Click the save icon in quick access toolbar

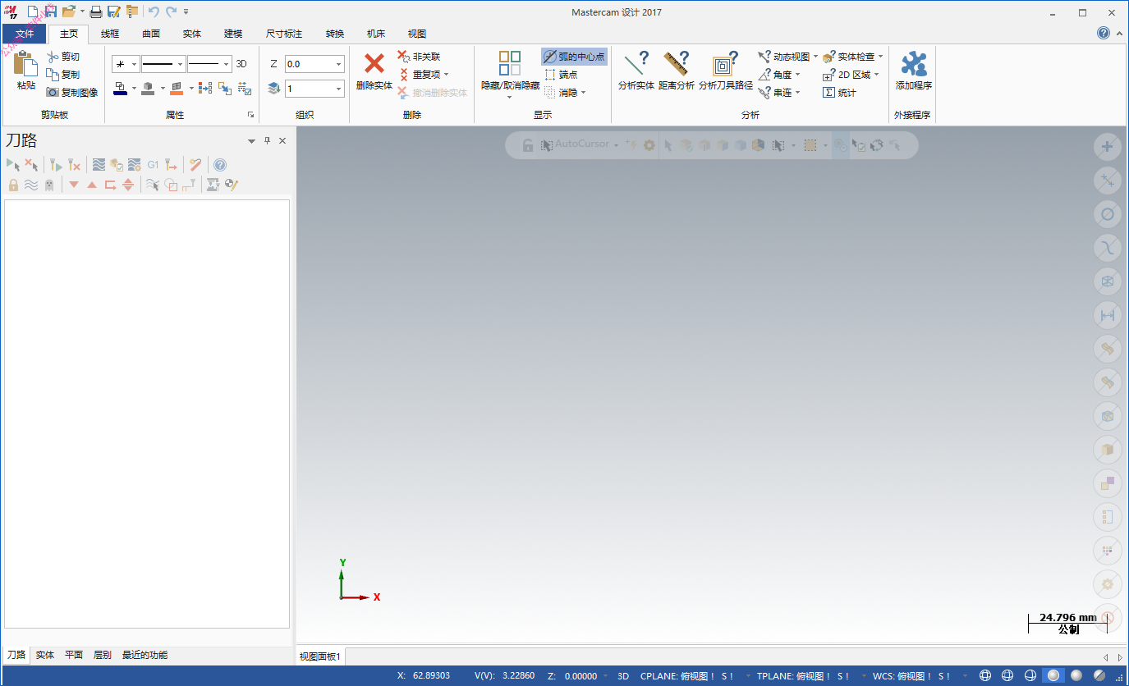point(51,11)
